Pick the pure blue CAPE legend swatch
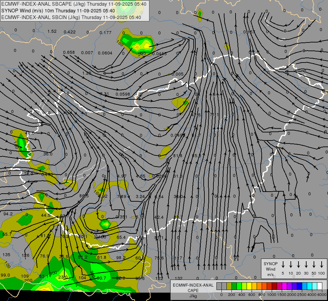 (300, 286)
